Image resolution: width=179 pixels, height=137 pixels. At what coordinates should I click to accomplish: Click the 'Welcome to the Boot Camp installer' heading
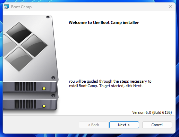(104, 22)
